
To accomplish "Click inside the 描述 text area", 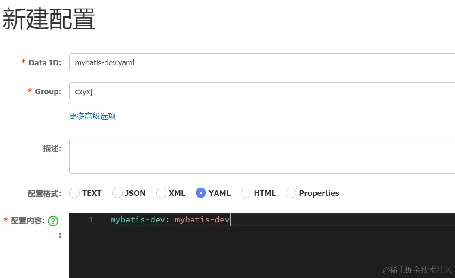I will (x=262, y=157).
